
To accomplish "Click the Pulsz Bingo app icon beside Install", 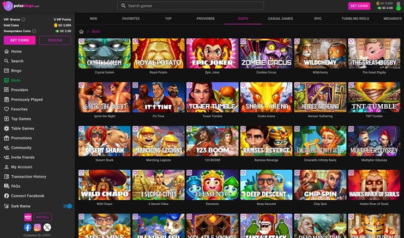I will pos(28,217).
